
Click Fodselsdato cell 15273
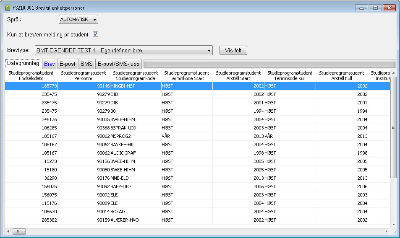tap(31, 161)
